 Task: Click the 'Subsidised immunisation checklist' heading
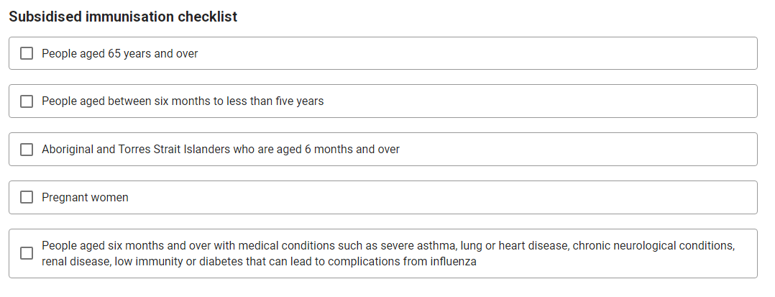123,17
